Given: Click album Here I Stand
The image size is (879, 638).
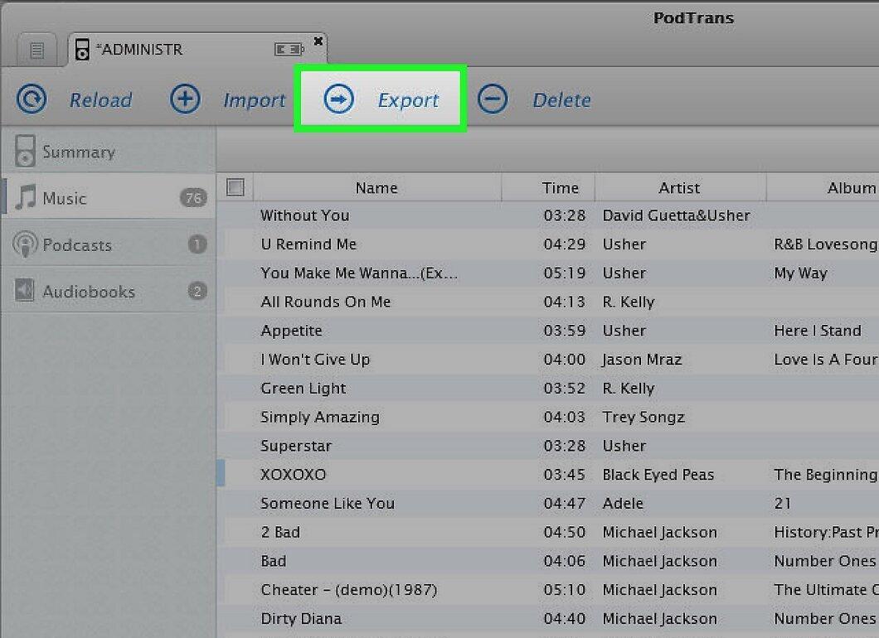Looking at the screenshot, I should click(818, 331).
